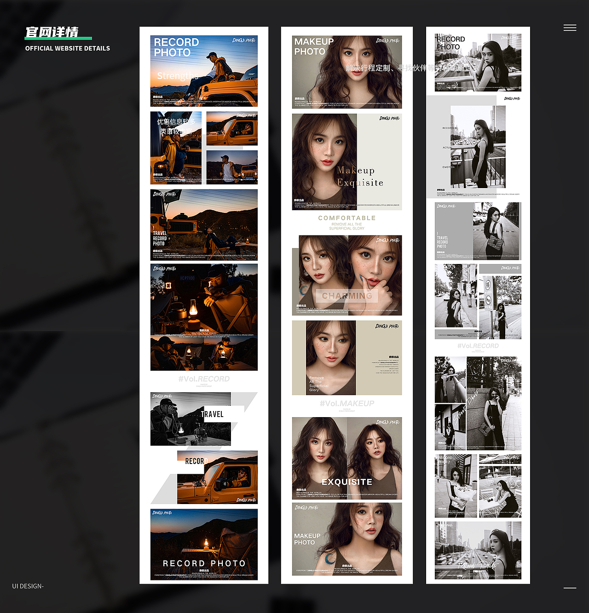Viewport: 589px width, 613px height.
Task: Click DINGJI PHOTO logo on color RECORD PHOTO hero
Action: click(x=244, y=40)
